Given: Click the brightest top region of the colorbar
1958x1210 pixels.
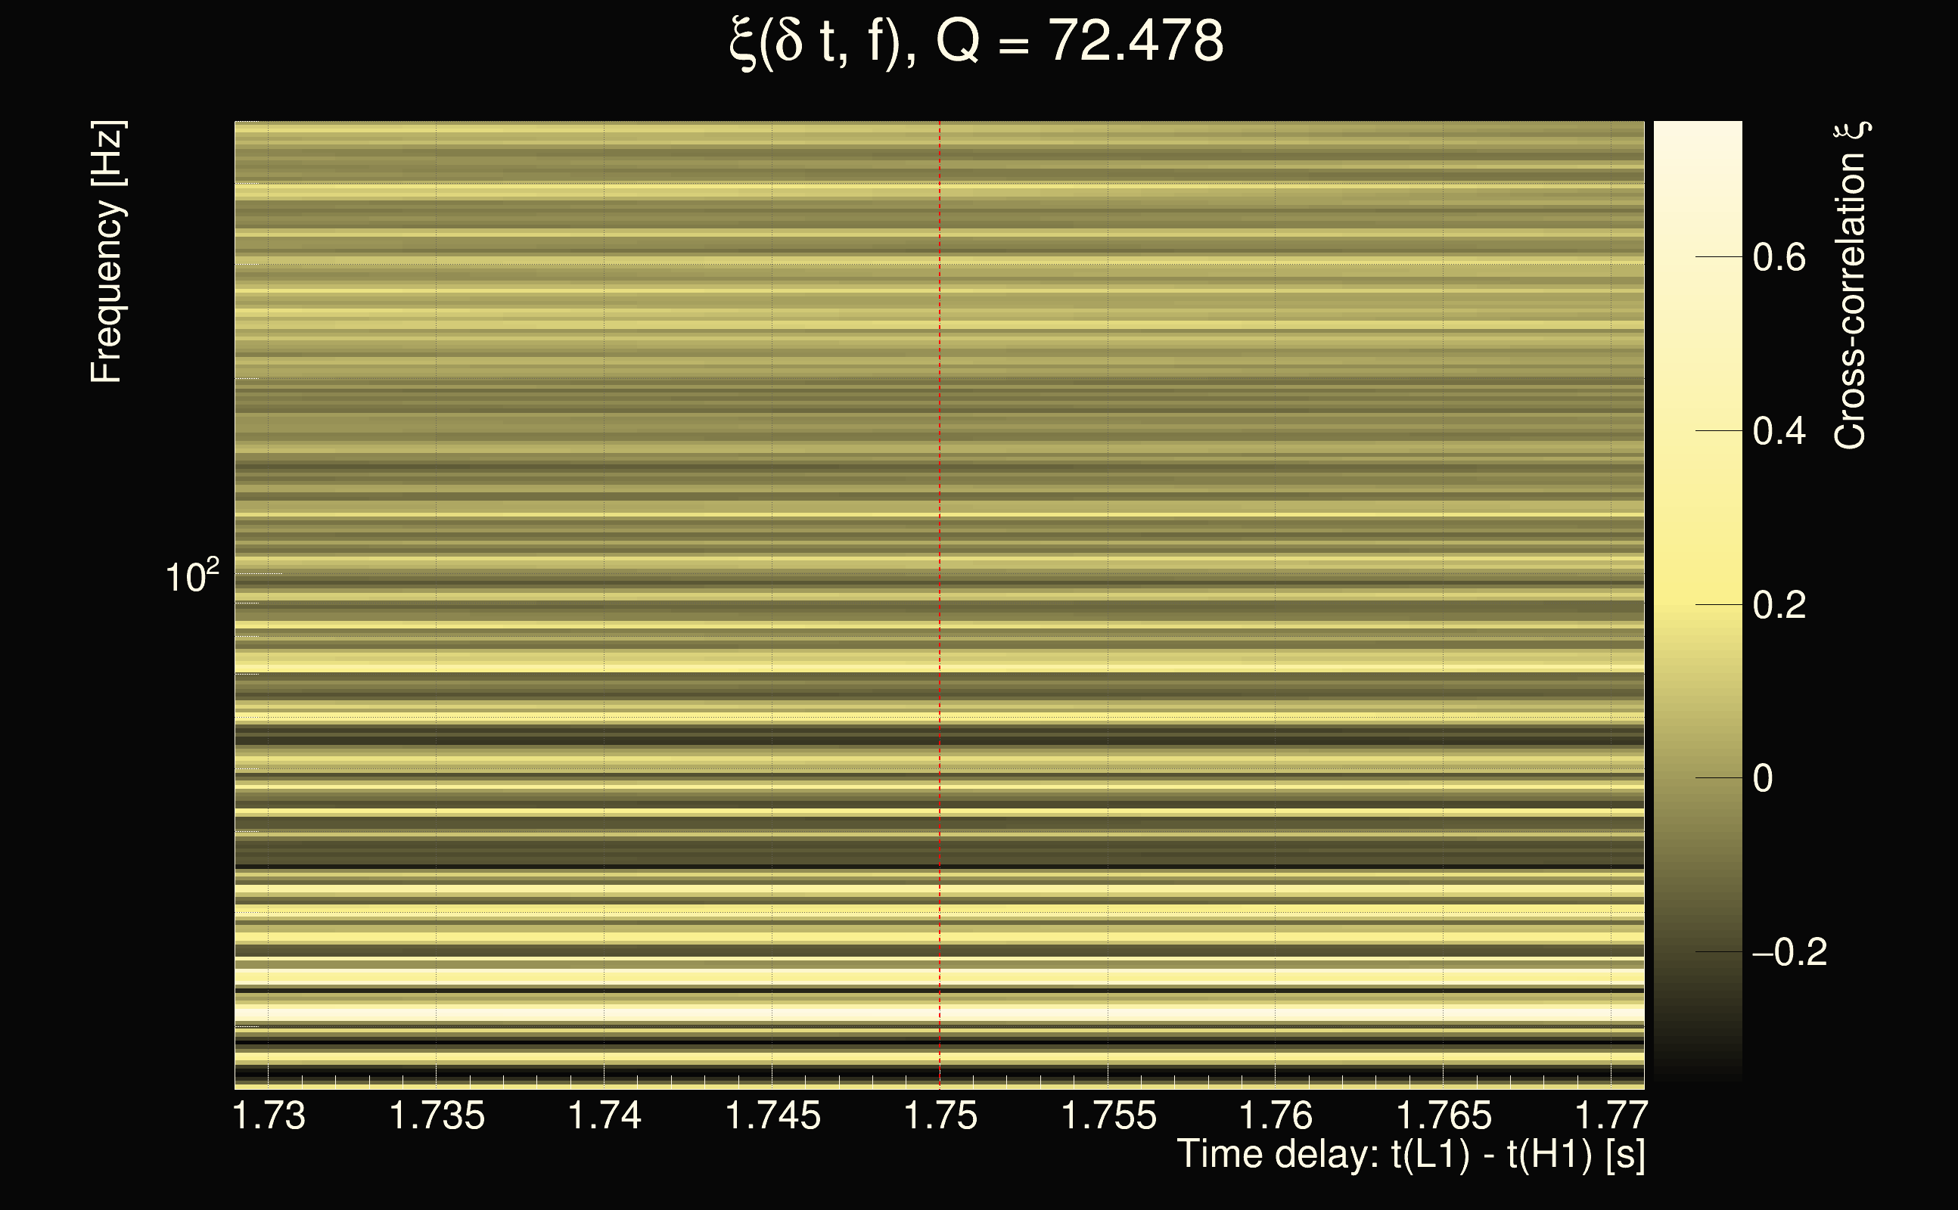Looking at the screenshot, I should [x=1697, y=144].
